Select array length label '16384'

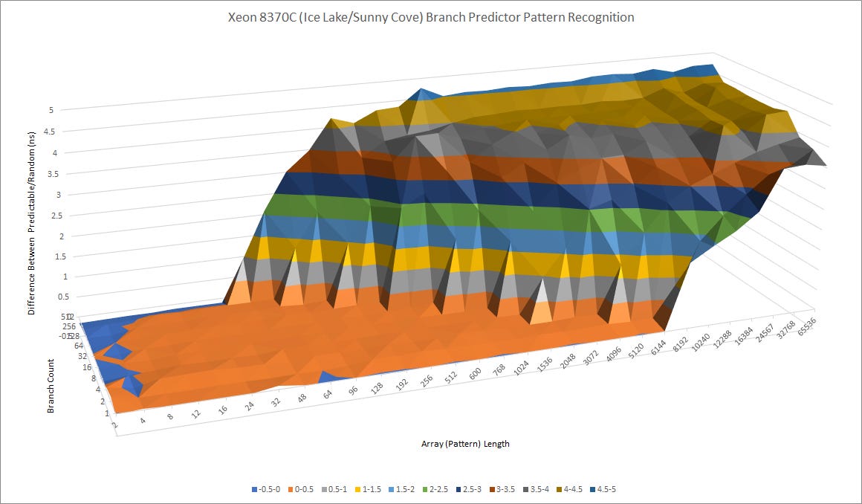pos(745,336)
